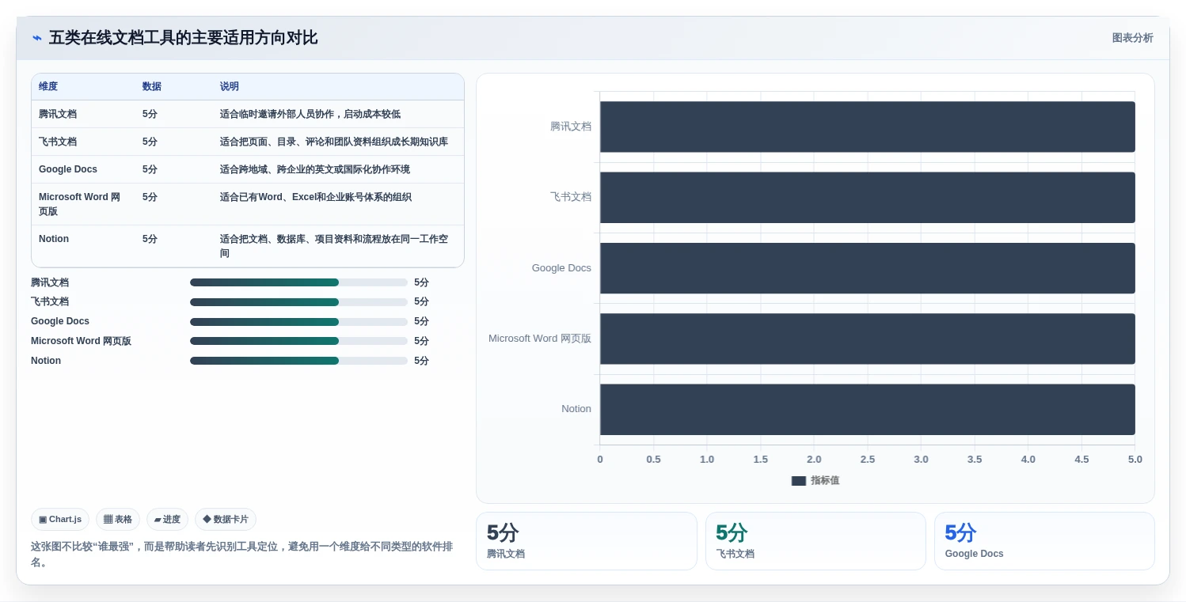Click the title 五类在线文档工具的主要适用方向对比
The width and height of the screenshot is (1186, 602).
(x=183, y=38)
